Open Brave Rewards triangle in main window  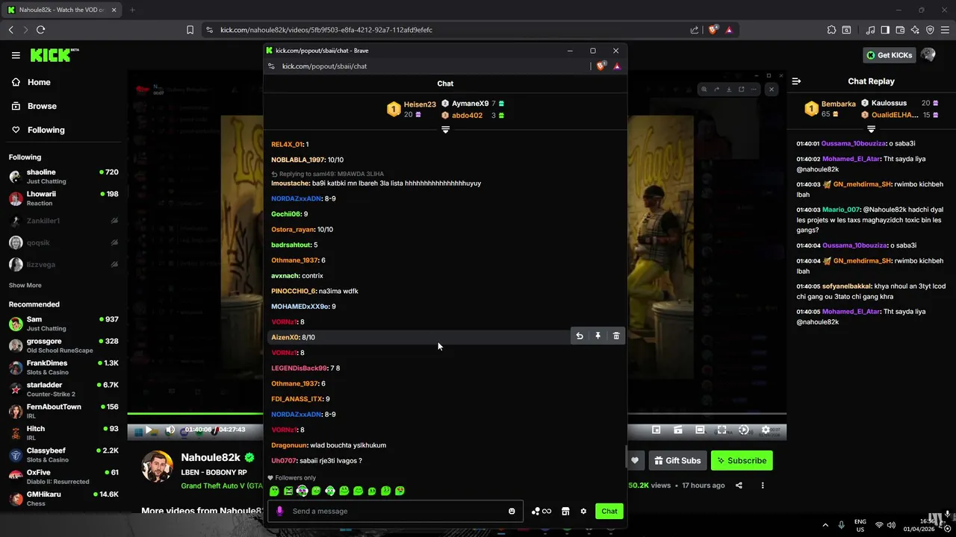click(x=729, y=30)
